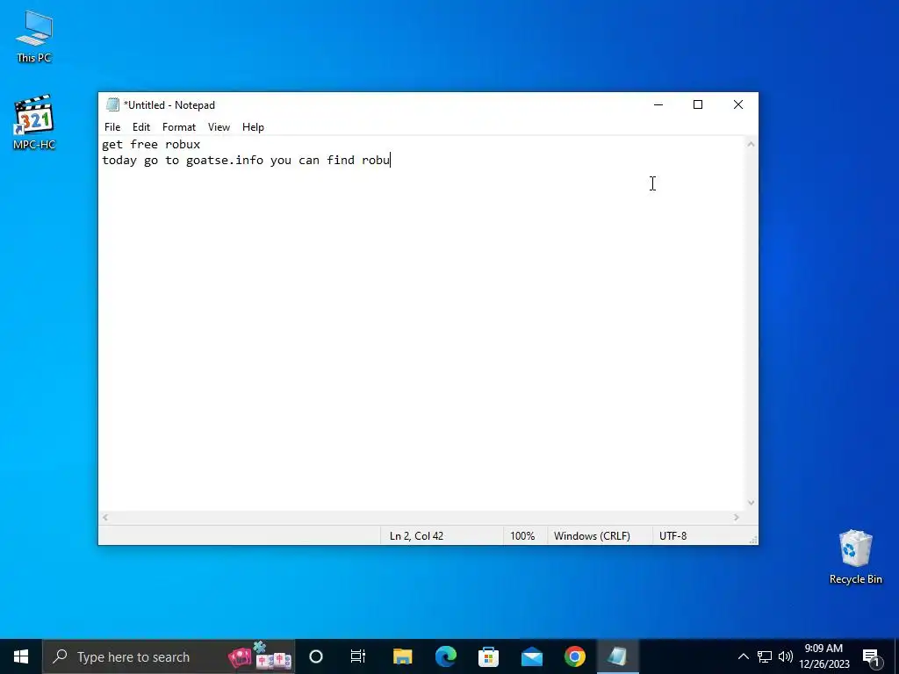Open the network status tray icon
The image size is (899, 674).
pyautogui.click(x=765, y=656)
